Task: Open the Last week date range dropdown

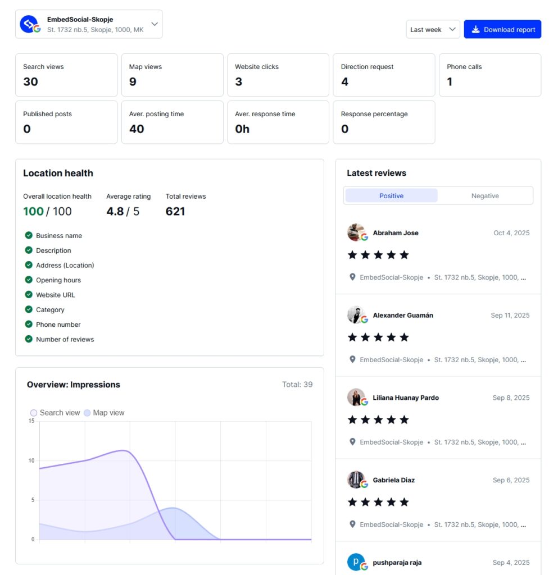Action: [x=433, y=30]
